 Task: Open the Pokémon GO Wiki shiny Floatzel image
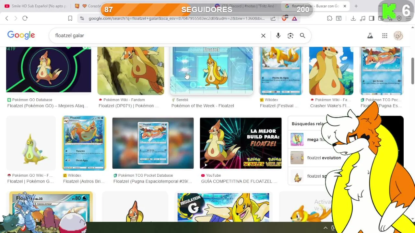(31, 143)
